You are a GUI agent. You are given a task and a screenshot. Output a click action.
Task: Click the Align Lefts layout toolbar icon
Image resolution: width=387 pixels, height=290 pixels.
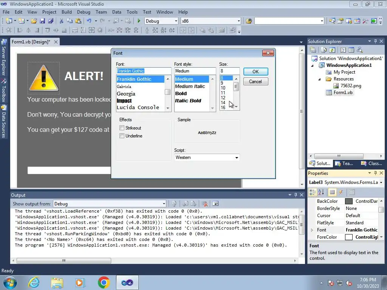coord(20,30)
